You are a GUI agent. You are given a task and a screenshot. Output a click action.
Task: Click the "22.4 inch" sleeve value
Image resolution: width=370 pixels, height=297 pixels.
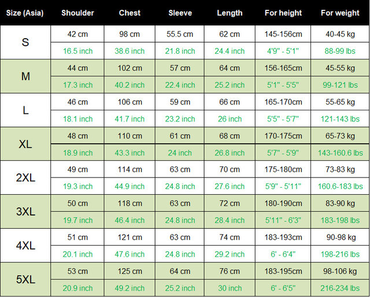[x=180, y=85]
